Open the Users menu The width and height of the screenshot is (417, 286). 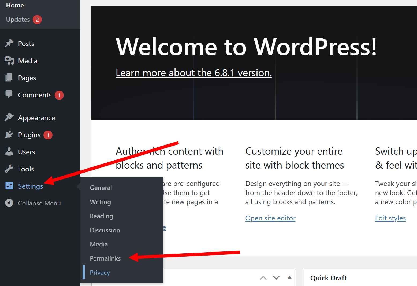[x=27, y=152]
